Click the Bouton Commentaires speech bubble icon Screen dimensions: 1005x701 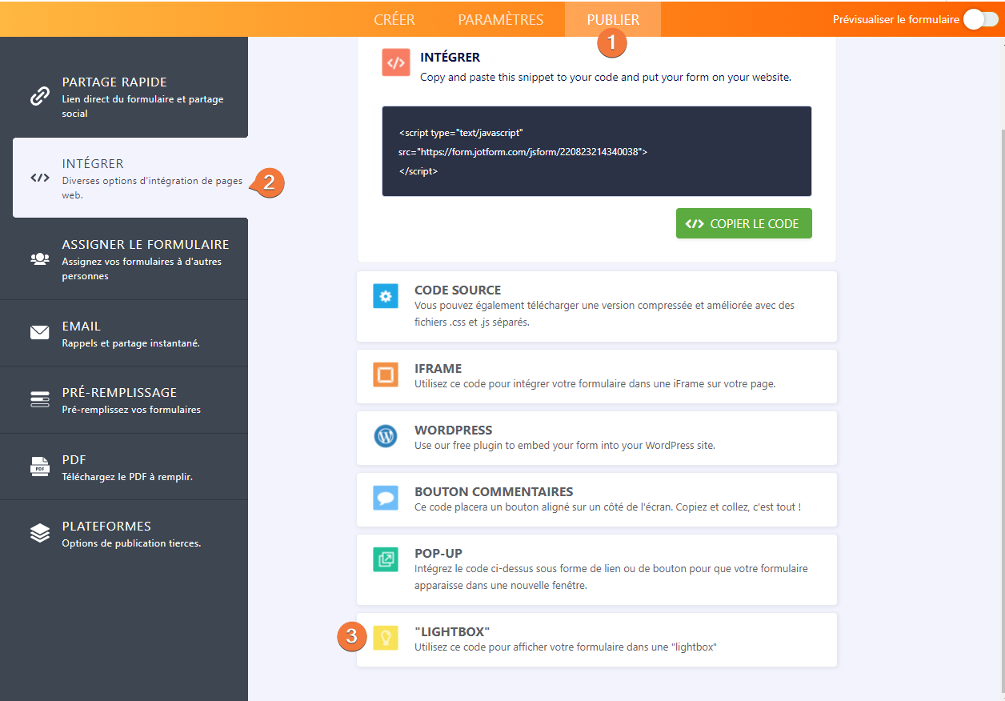click(x=386, y=498)
